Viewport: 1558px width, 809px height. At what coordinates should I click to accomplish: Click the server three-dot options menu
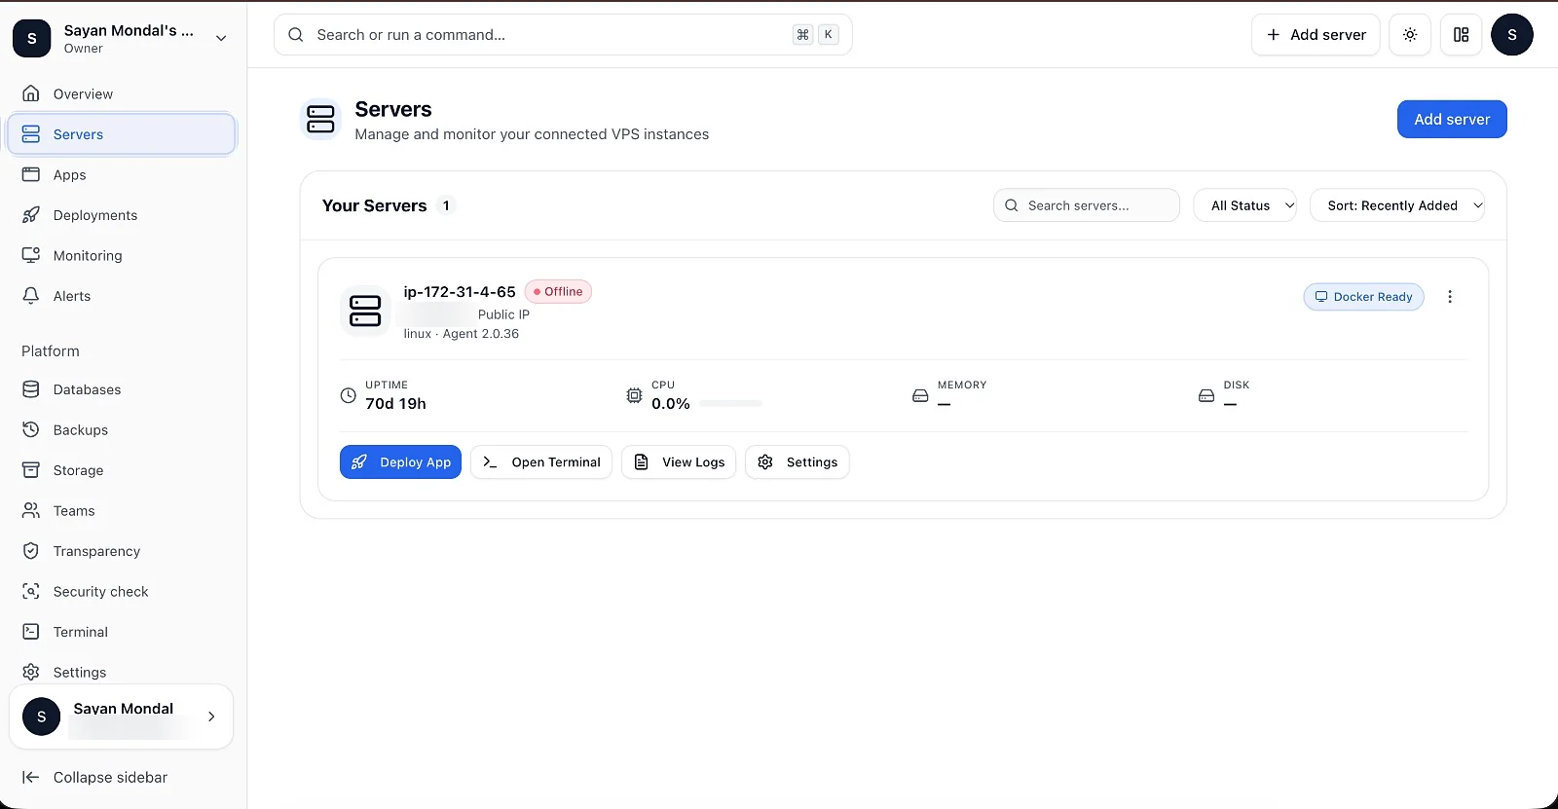coord(1450,297)
